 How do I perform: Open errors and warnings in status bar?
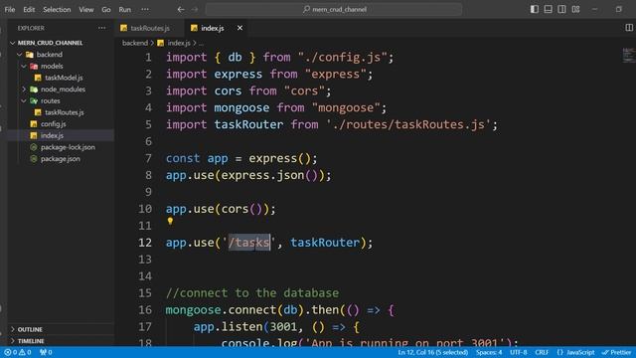pyautogui.click(x=18, y=352)
